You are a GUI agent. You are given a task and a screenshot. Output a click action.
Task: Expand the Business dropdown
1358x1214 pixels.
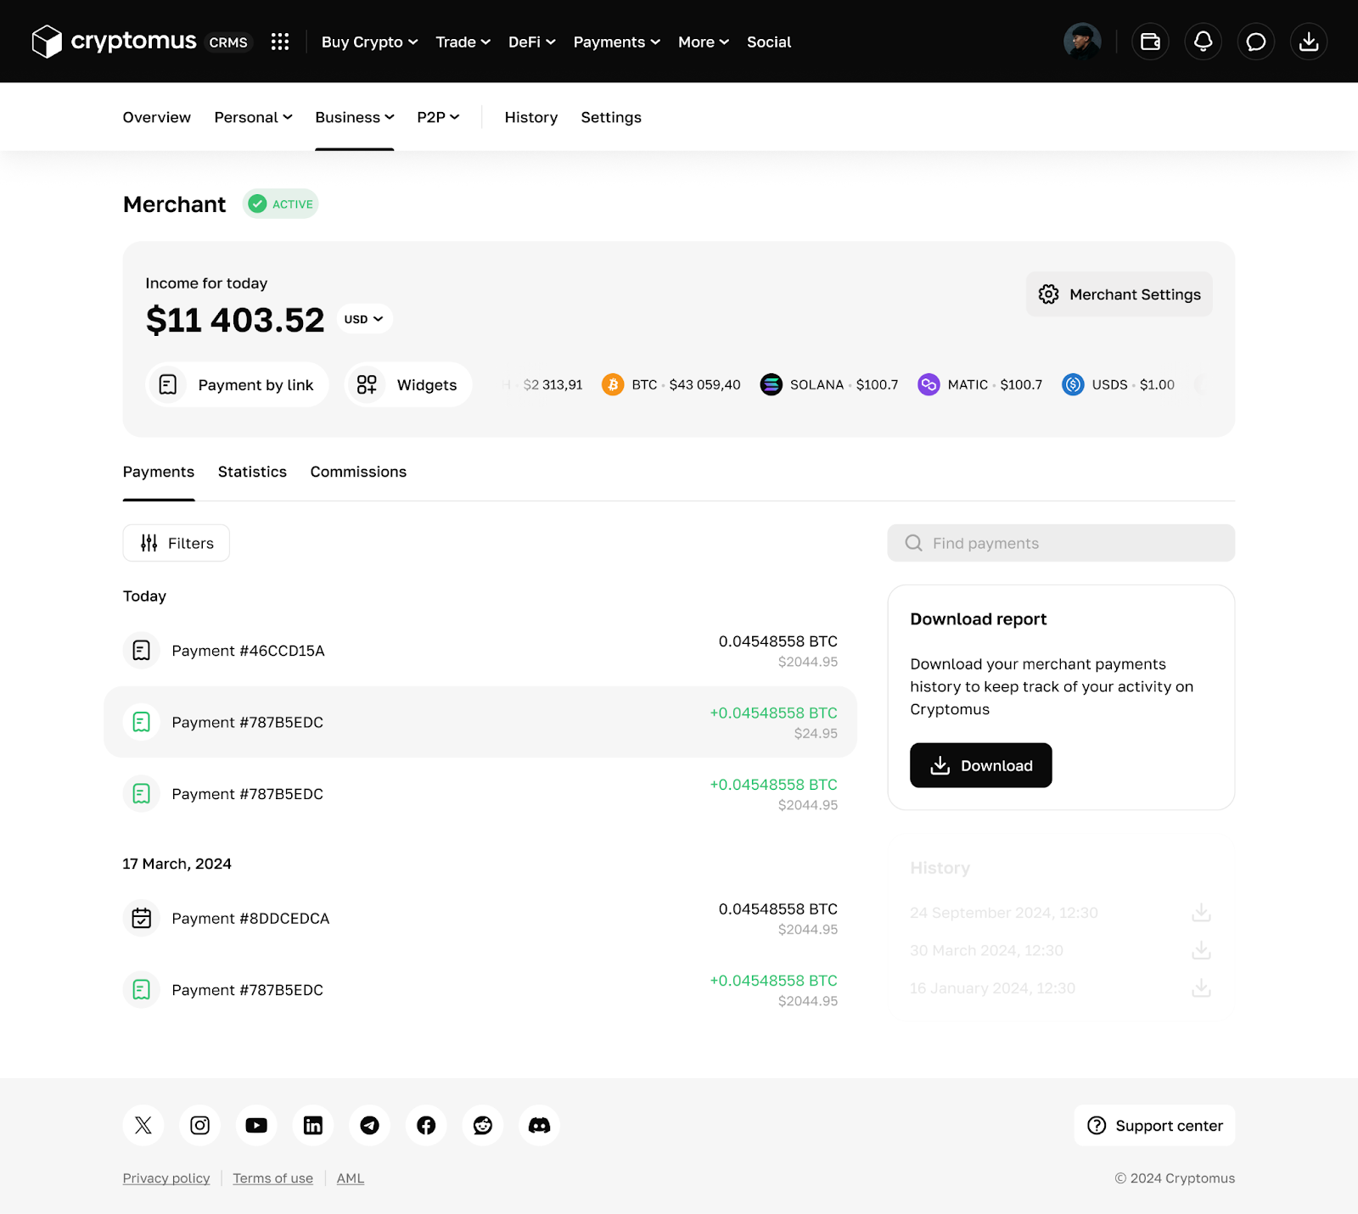pyautogui.click(x=354, y=117)
